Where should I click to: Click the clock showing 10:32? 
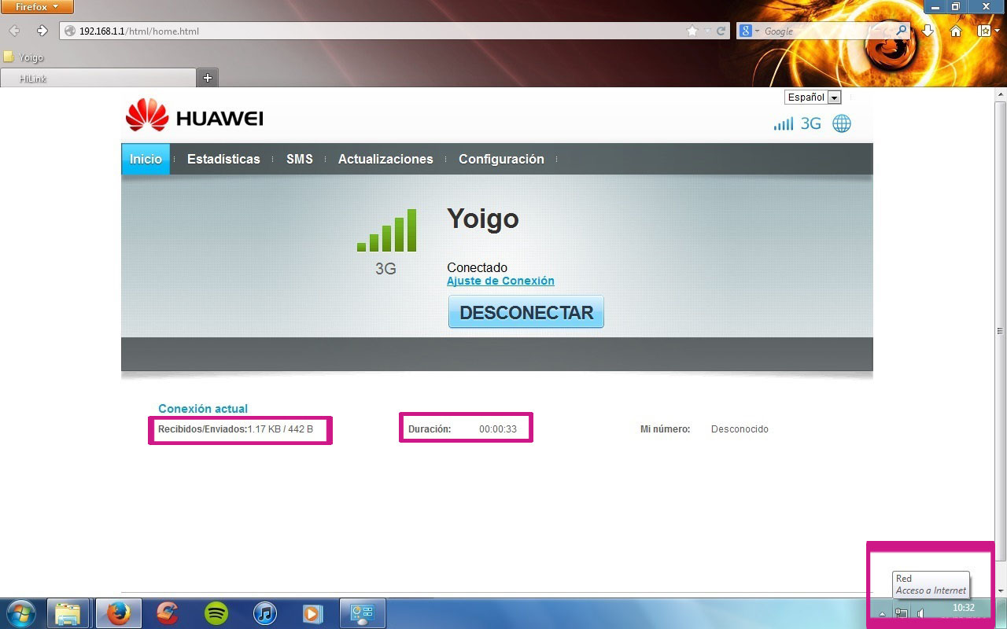point(964,608)
